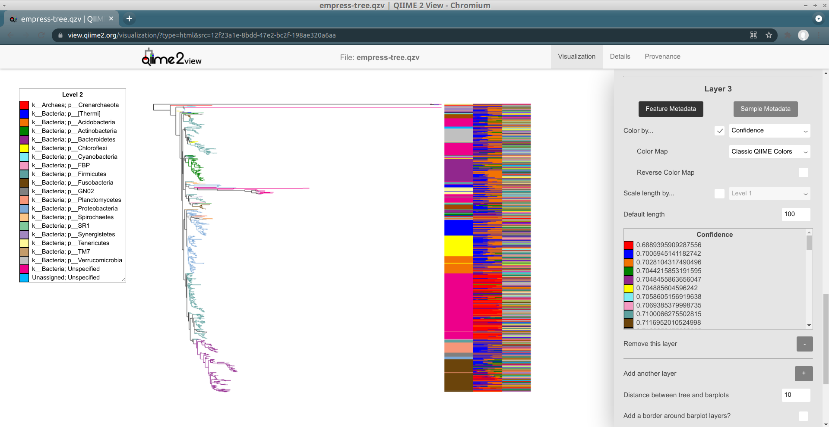The width and height of the screenshot is (829, 427).
Task: Open the Classic QIIME Colors color map dropdown
Action: click(769, 151)
